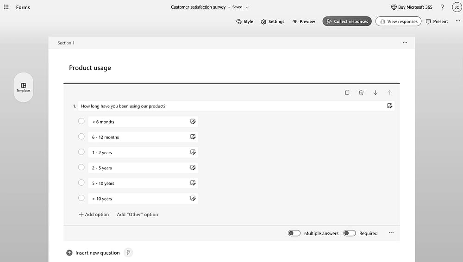Add a new answer option
The image size is (463, 262).
point(94,214)
